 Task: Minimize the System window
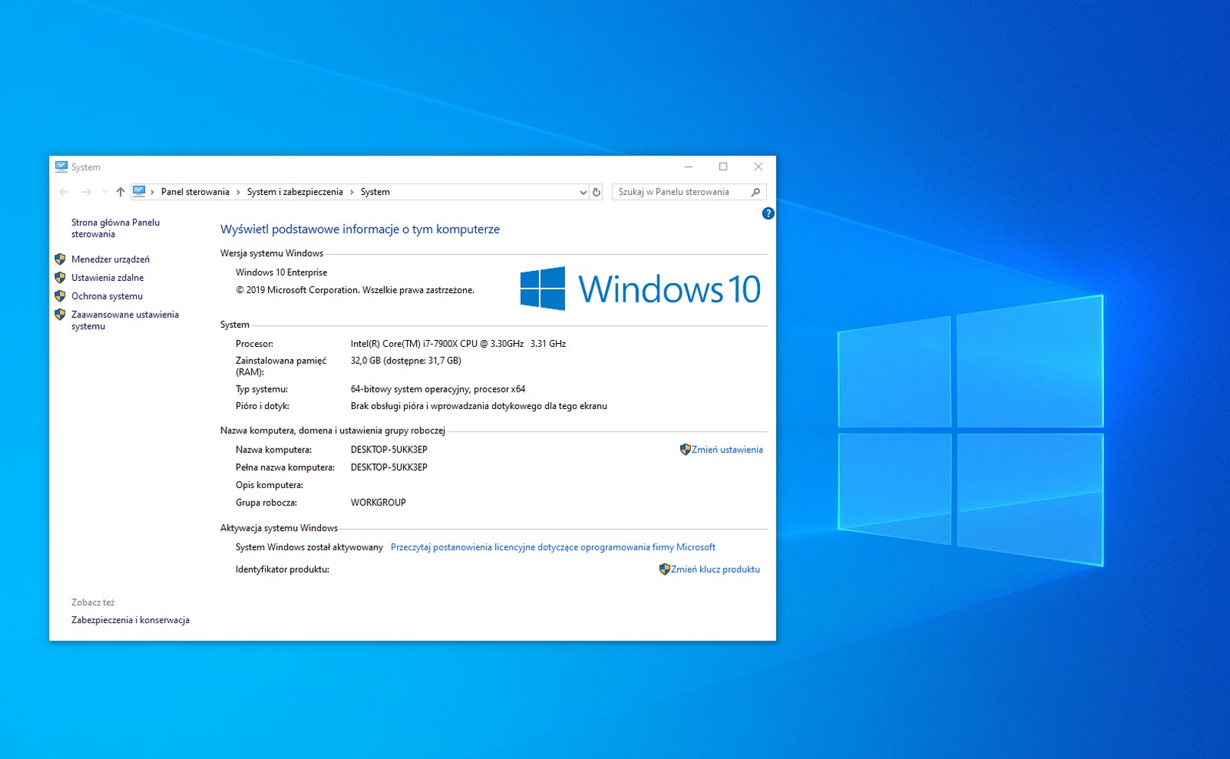tap(689, 167)
